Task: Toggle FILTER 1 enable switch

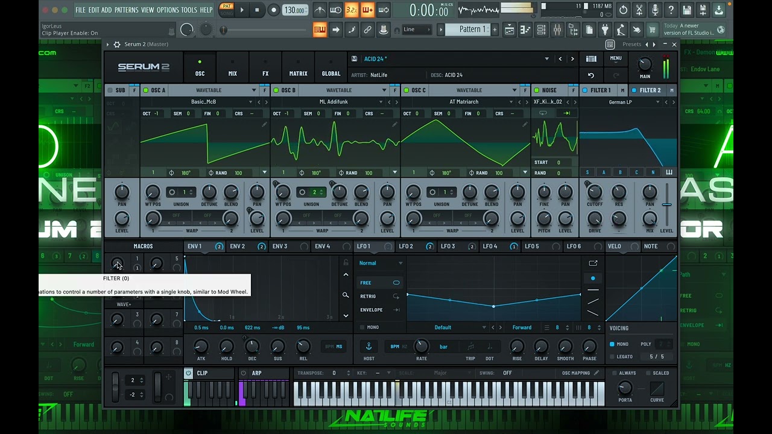Action: tap(584, 90)
